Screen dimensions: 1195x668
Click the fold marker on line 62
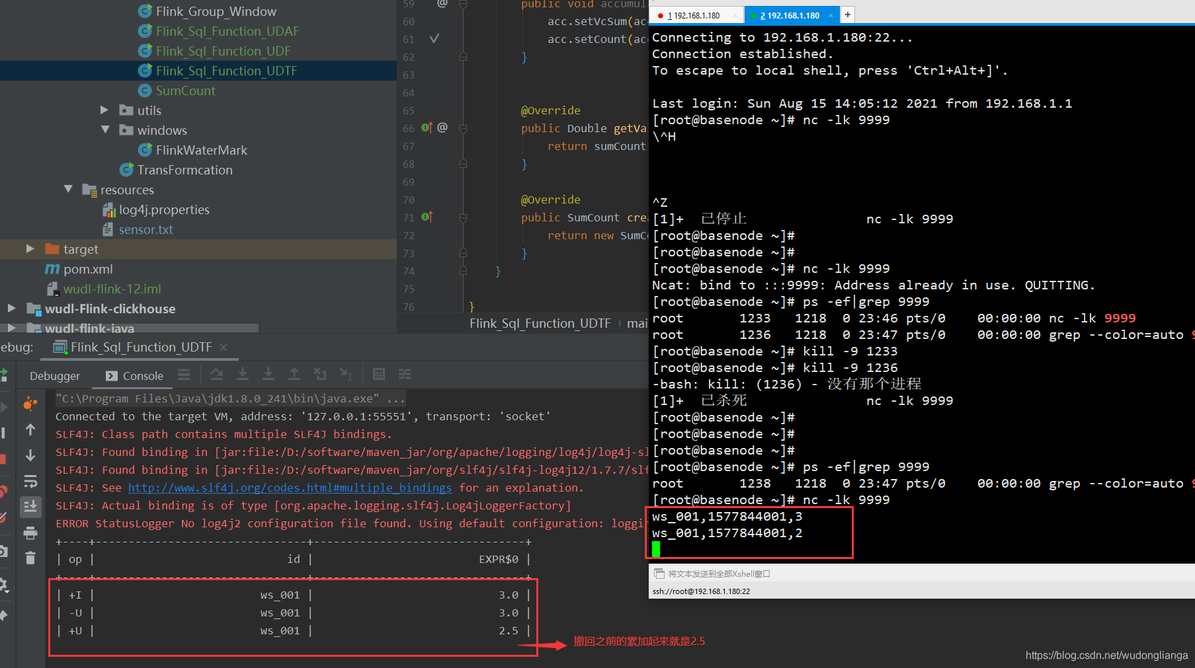[x=463, y=57]
